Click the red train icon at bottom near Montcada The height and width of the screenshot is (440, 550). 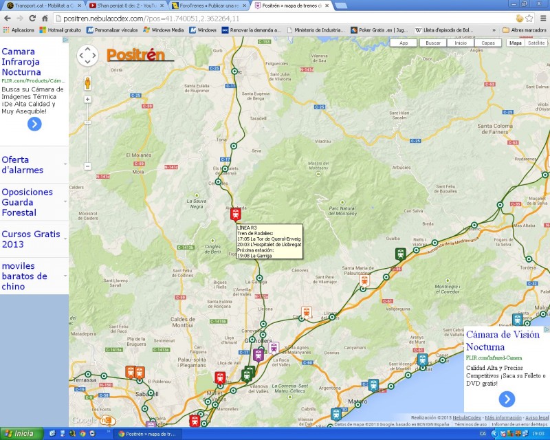(x=195, y=421)
